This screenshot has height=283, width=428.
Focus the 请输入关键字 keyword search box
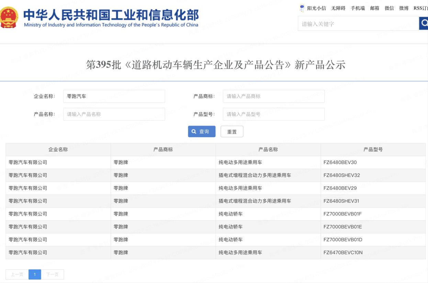358,24
